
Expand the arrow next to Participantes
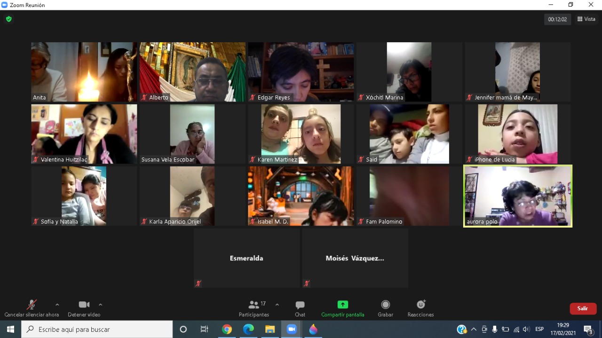pos(277,305)
